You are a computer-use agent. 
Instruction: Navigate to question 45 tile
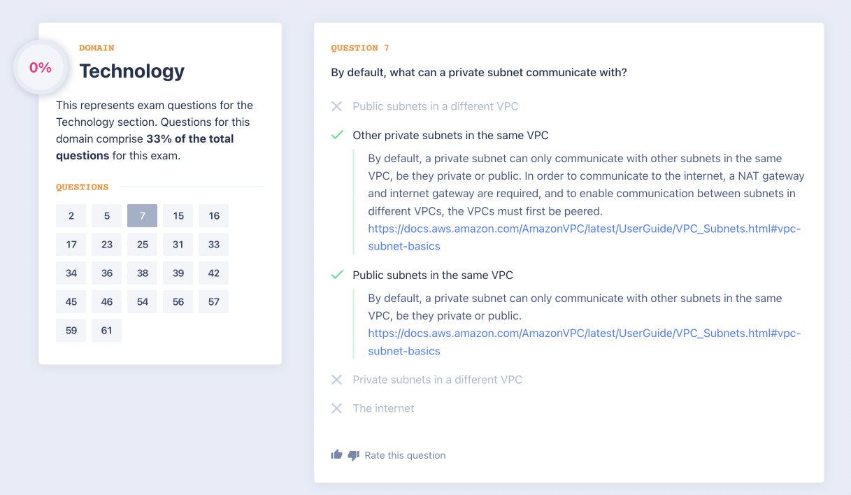pos(71,302)
